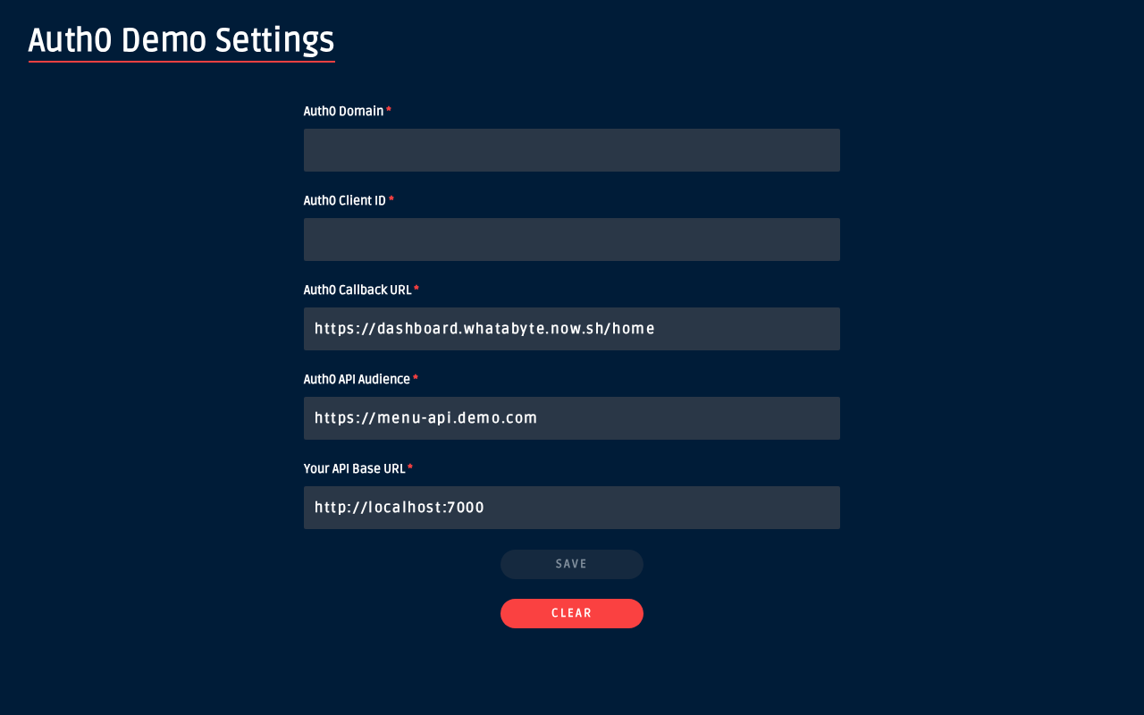Viewport: 1144px width, 715px height.
Task: Click the red asterisk beside Auth0 Domain
Action: coord(389,110)
